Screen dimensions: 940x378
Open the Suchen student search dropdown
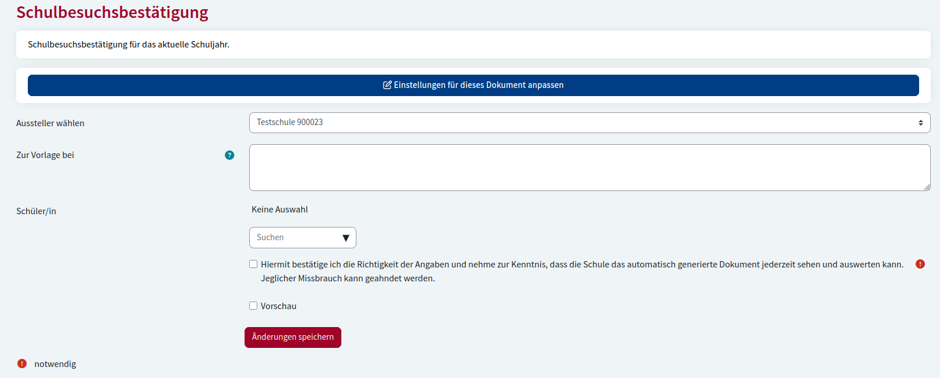point(296,238)
